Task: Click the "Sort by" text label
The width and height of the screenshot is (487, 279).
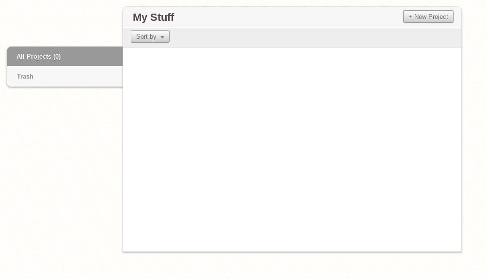Action: pos(146,36)
